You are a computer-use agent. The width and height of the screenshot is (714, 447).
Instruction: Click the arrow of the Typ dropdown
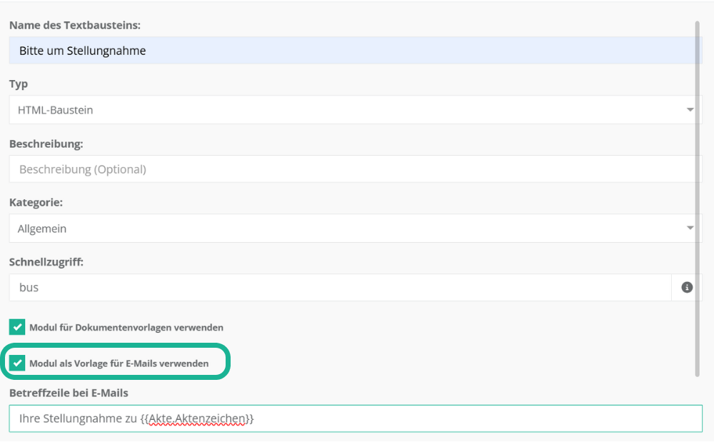coord(690,110)
